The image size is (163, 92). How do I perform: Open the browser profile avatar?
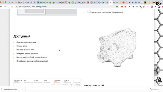[159, 7]
